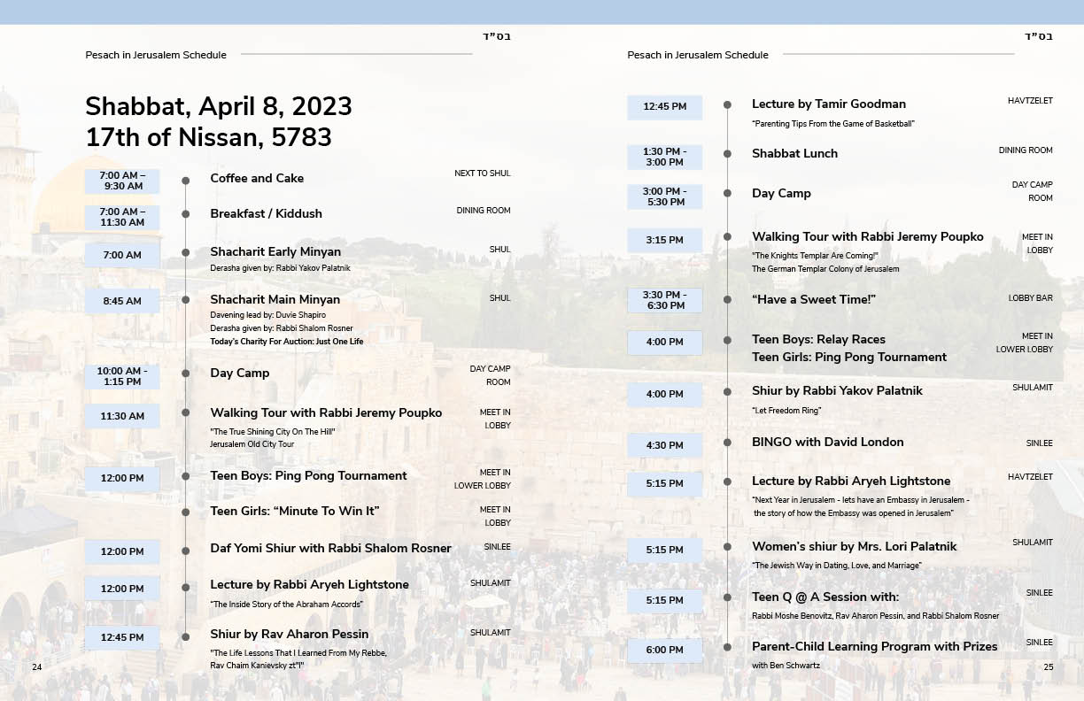Screen dimensions: 1084x701
Task: Select 'with Ben Schwartz' line
Action: 784,666
